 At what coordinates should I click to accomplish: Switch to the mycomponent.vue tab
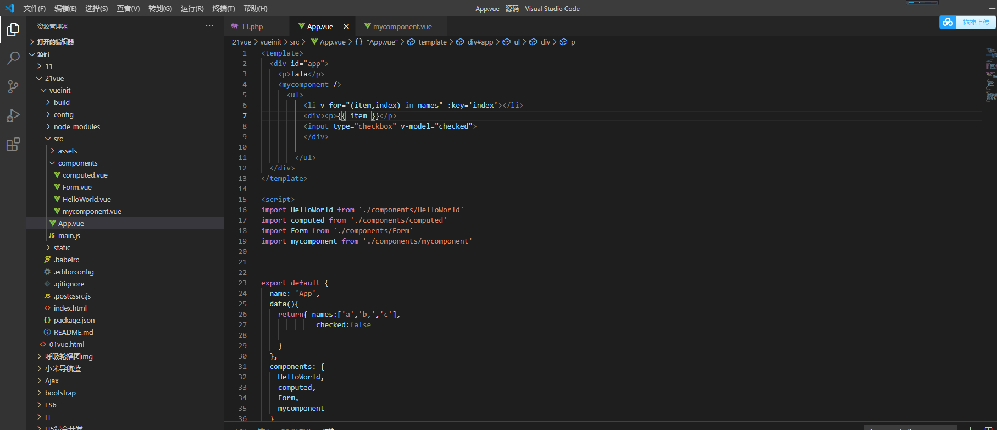[402, 26]
